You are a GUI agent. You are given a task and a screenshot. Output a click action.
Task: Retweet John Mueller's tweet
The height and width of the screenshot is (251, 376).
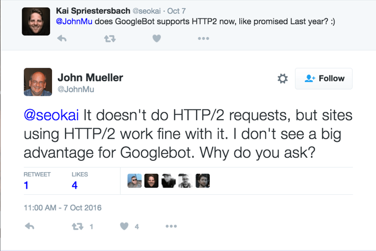click(77, 226)
